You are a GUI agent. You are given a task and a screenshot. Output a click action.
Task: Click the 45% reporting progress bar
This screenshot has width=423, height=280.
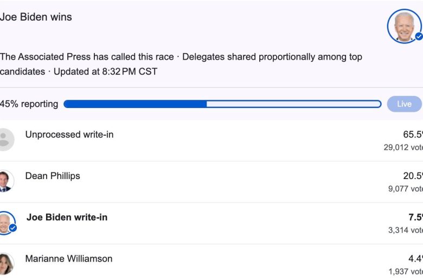[222, 104]
